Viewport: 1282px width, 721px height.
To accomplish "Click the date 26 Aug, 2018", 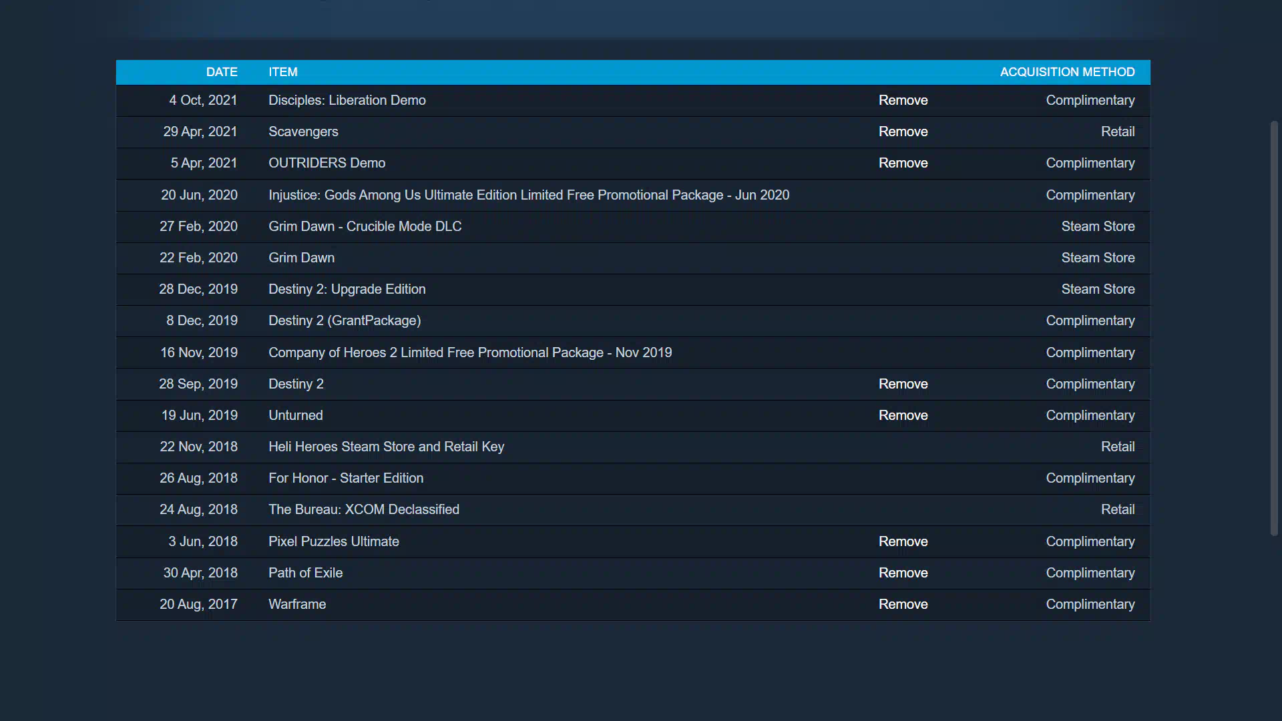I will click(198, 478).
